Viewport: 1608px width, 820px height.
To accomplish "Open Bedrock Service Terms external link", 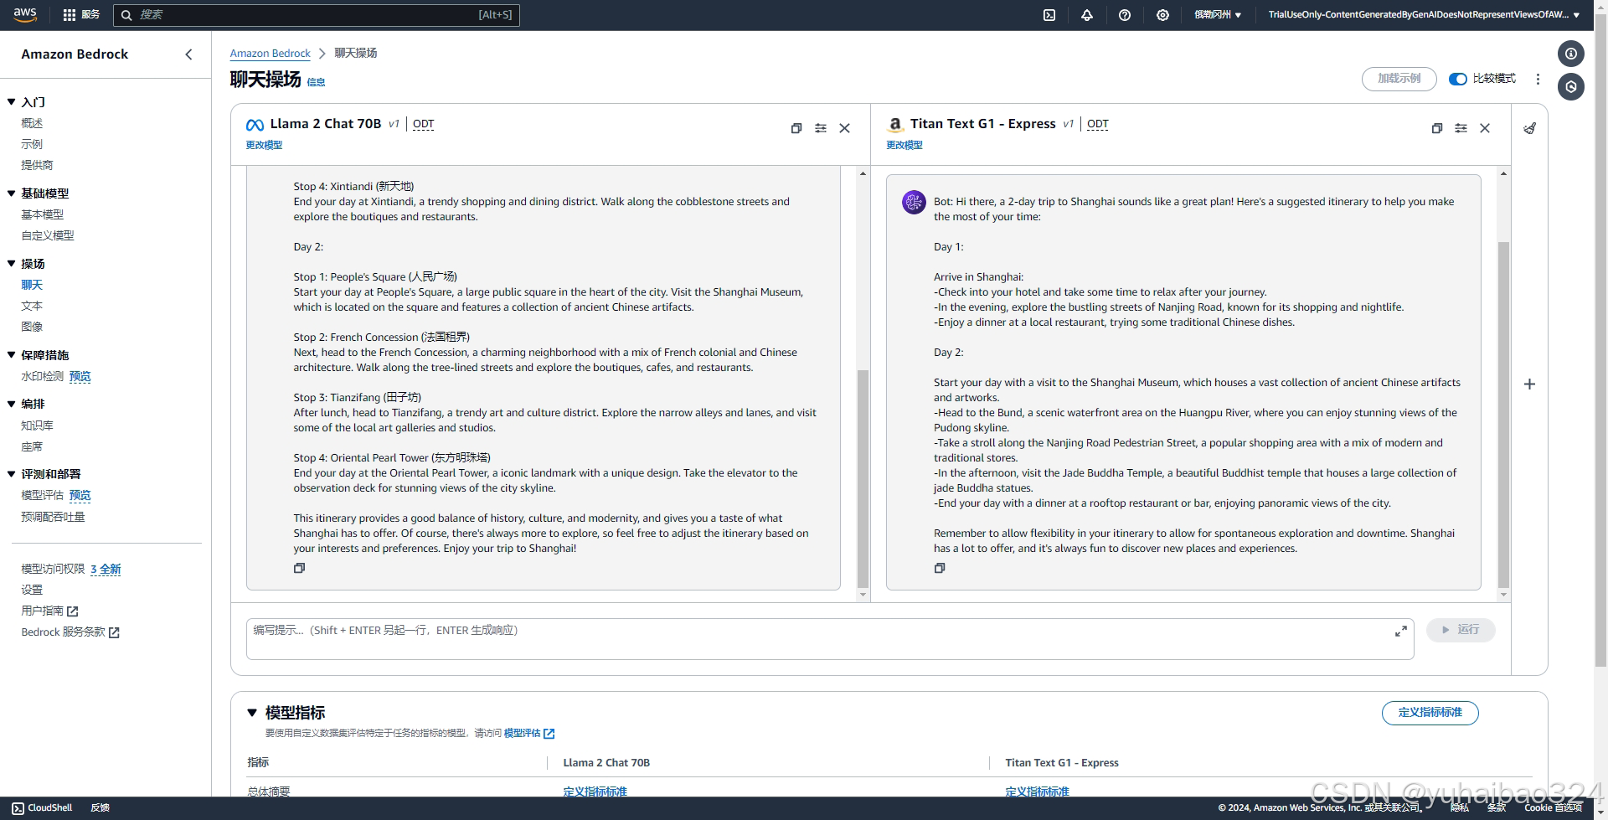I will [70, 632].
